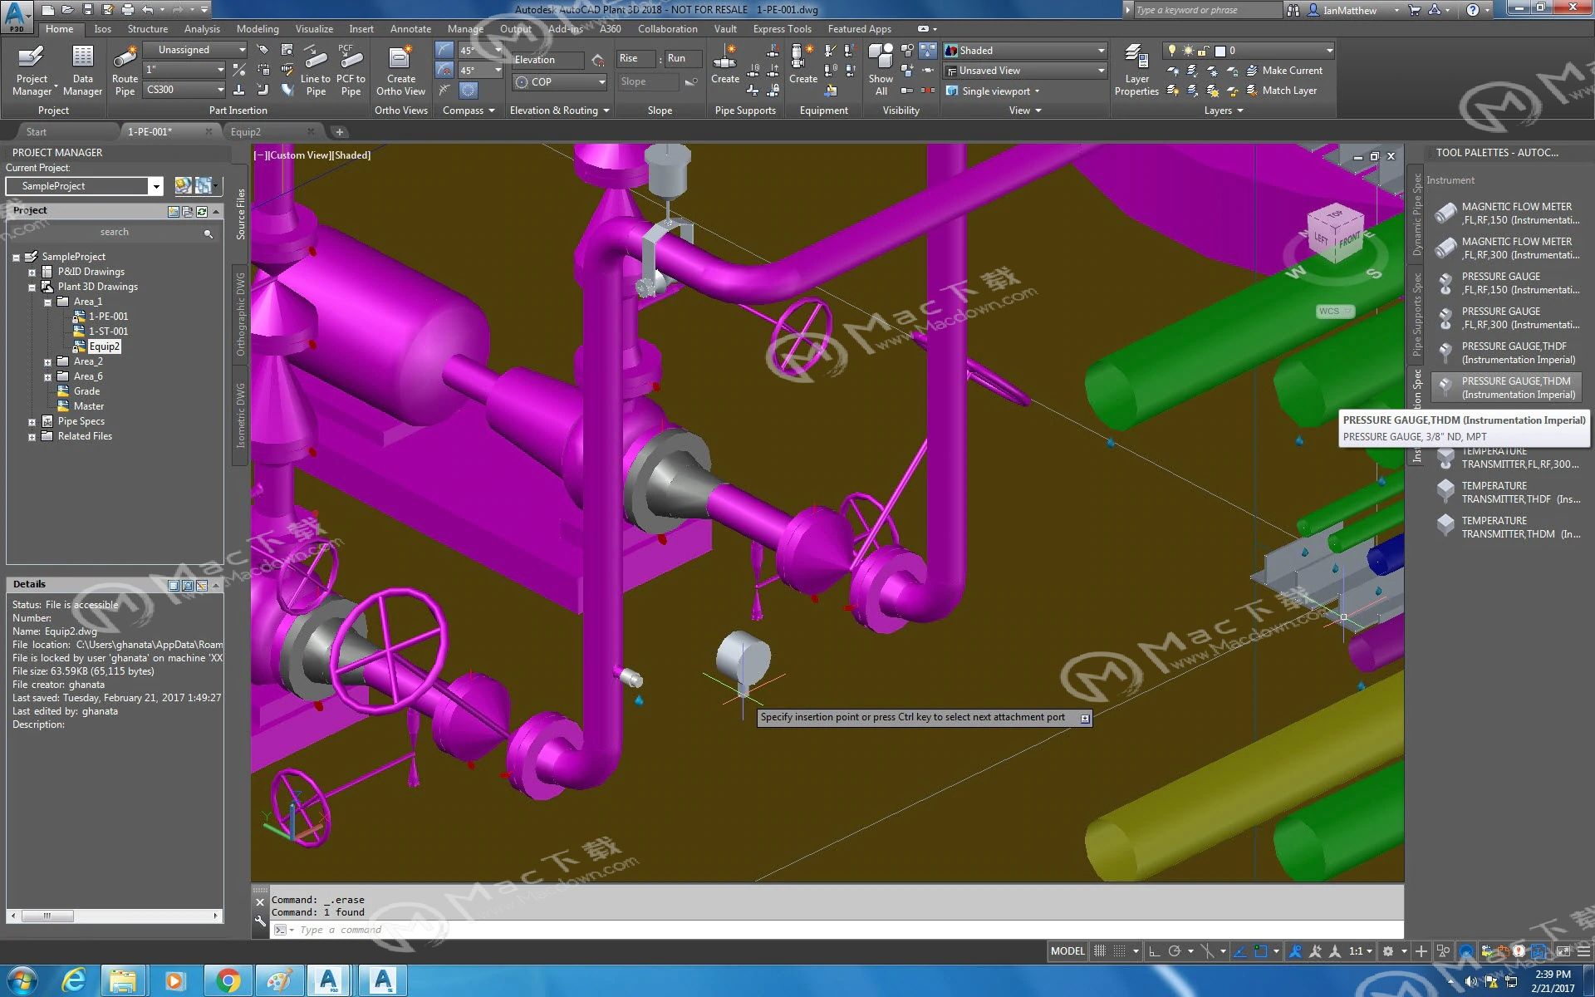This screenshot has width=1595, height=997.
Task: Open Internet Explorer from the taskbar
Action: coord(73,980)
